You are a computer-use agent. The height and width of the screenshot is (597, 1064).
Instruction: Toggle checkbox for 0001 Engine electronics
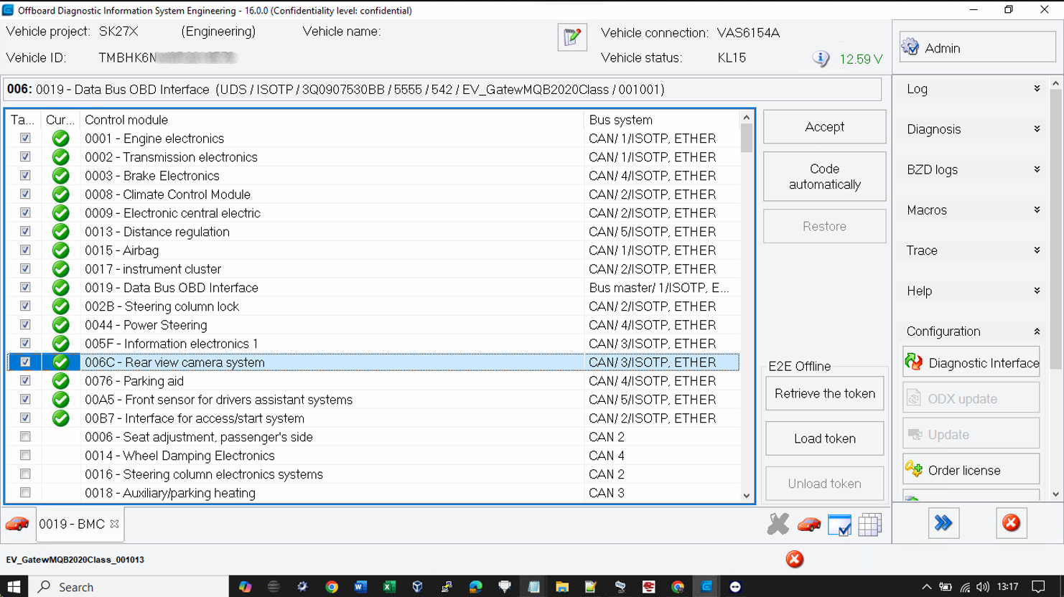coord(25,138)
